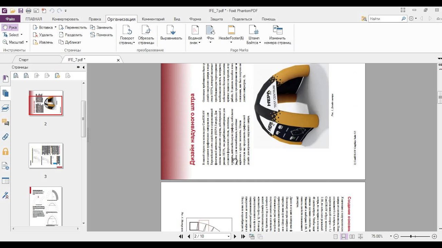Go to the first page
The width and height of the screenshot is (442, 248).
(181, 236)
